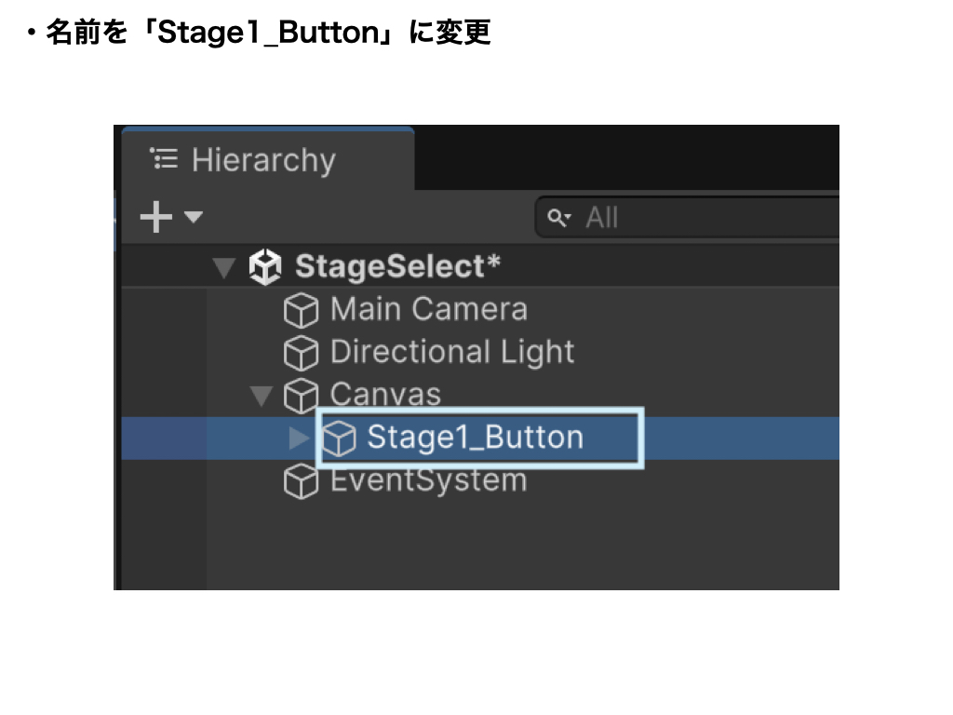Select Directional Light in the hierarchy
The height and width of the screenshot is (715, 953).
452,352
